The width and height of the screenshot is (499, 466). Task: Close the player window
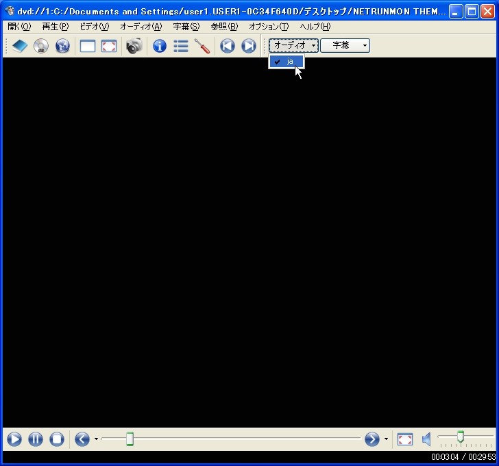click(487, 12)
